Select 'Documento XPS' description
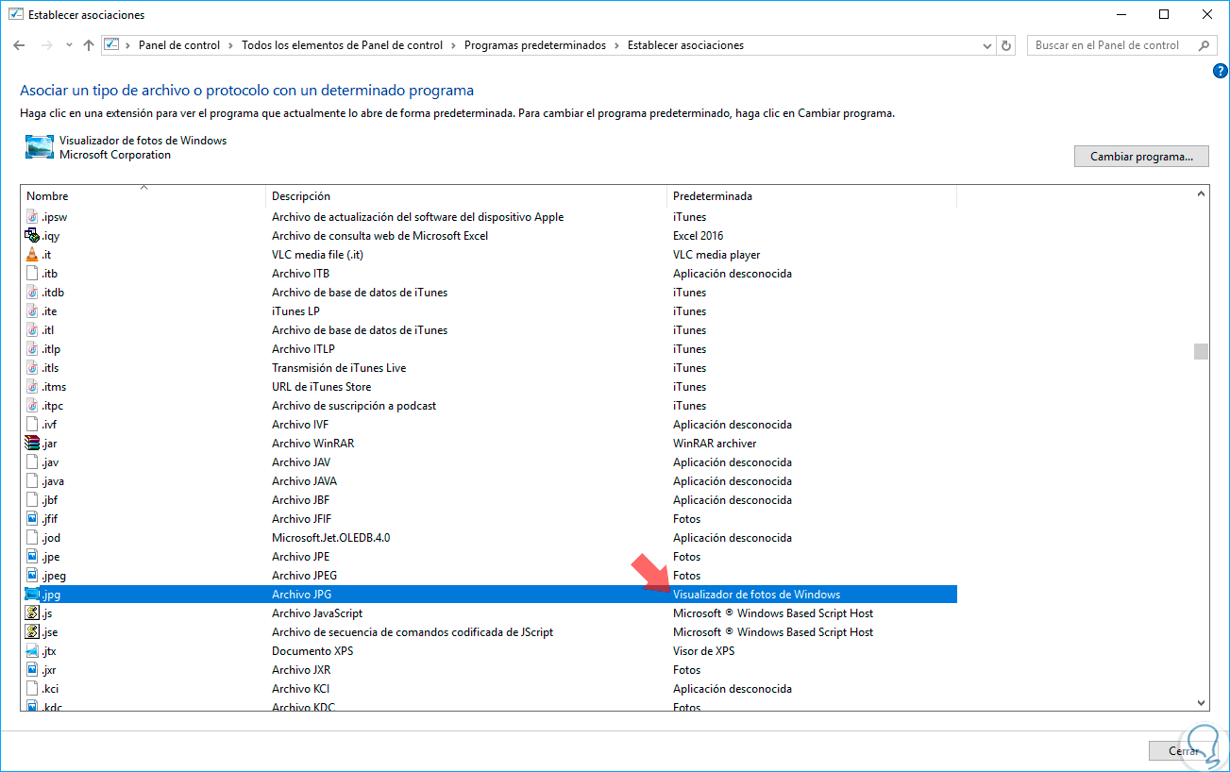Screen dimensions: 1230x772 point(311,651)
